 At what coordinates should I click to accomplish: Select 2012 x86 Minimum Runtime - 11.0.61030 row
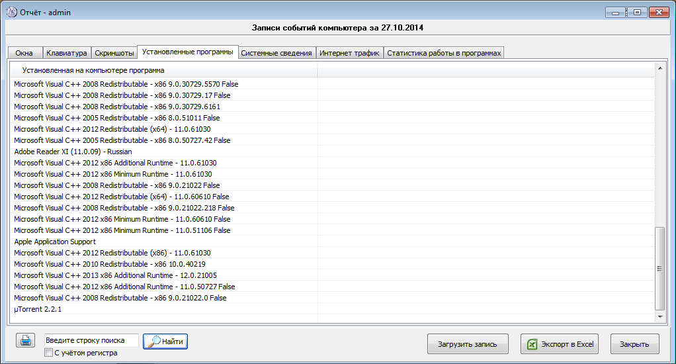pos(332,174)
